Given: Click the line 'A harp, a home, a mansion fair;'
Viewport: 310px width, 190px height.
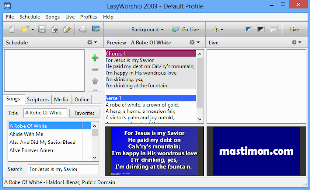Looking at the screenshot, I should [x=140, y=111].
